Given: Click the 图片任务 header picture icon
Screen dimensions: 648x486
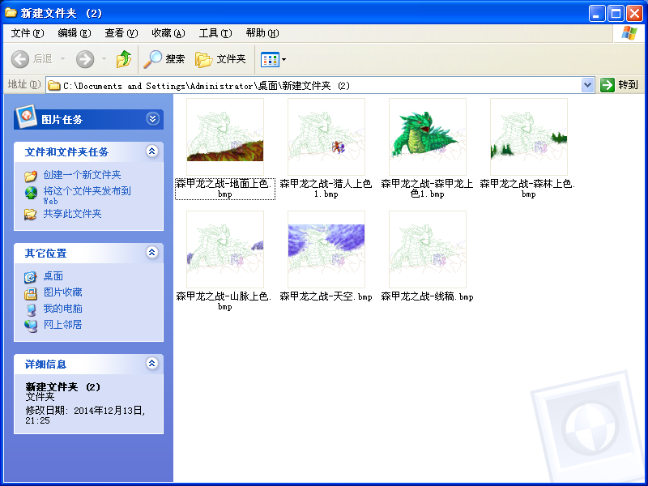Looking at the screenshot, I should point(26,117).
